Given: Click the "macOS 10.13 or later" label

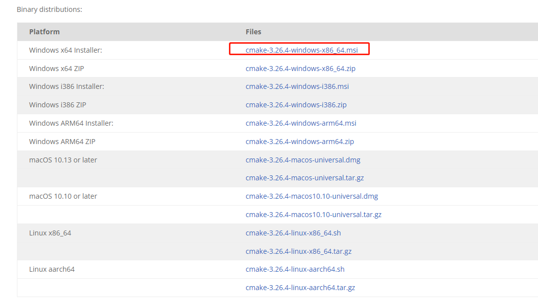Looking at the screenshot, I should (63, 160).
